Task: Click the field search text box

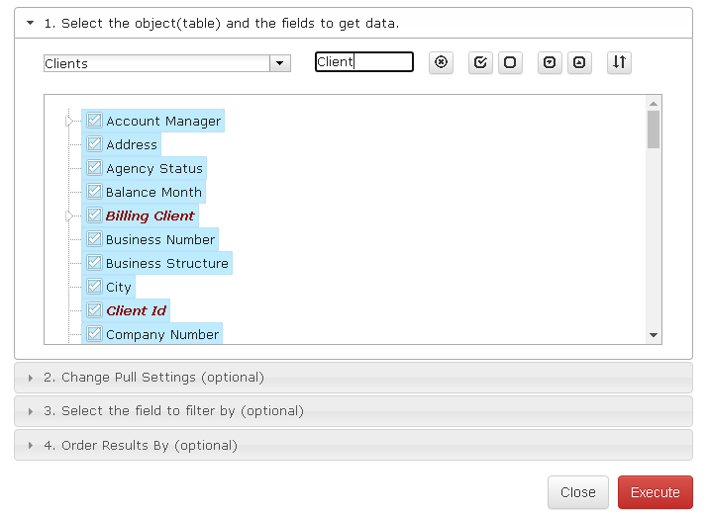Action: pyautogui.click(x=364, y=62)
